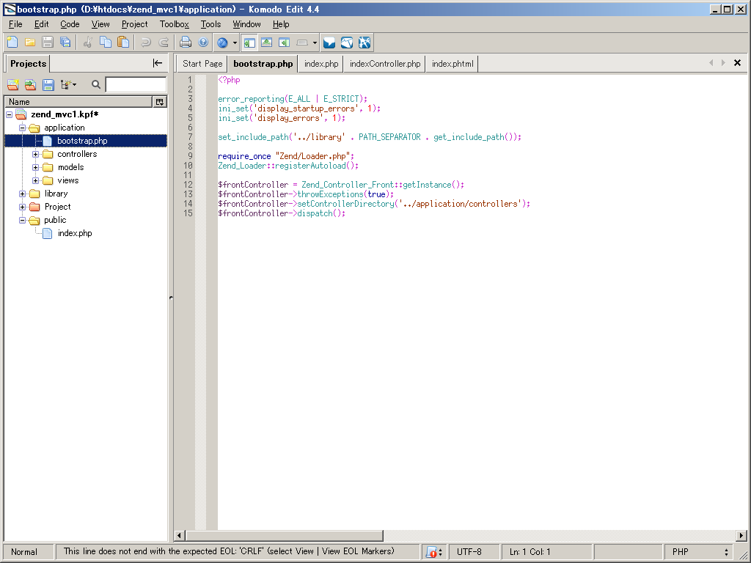
Task: Click the New File toolbar icon
Action: click(x=12, y=43)
